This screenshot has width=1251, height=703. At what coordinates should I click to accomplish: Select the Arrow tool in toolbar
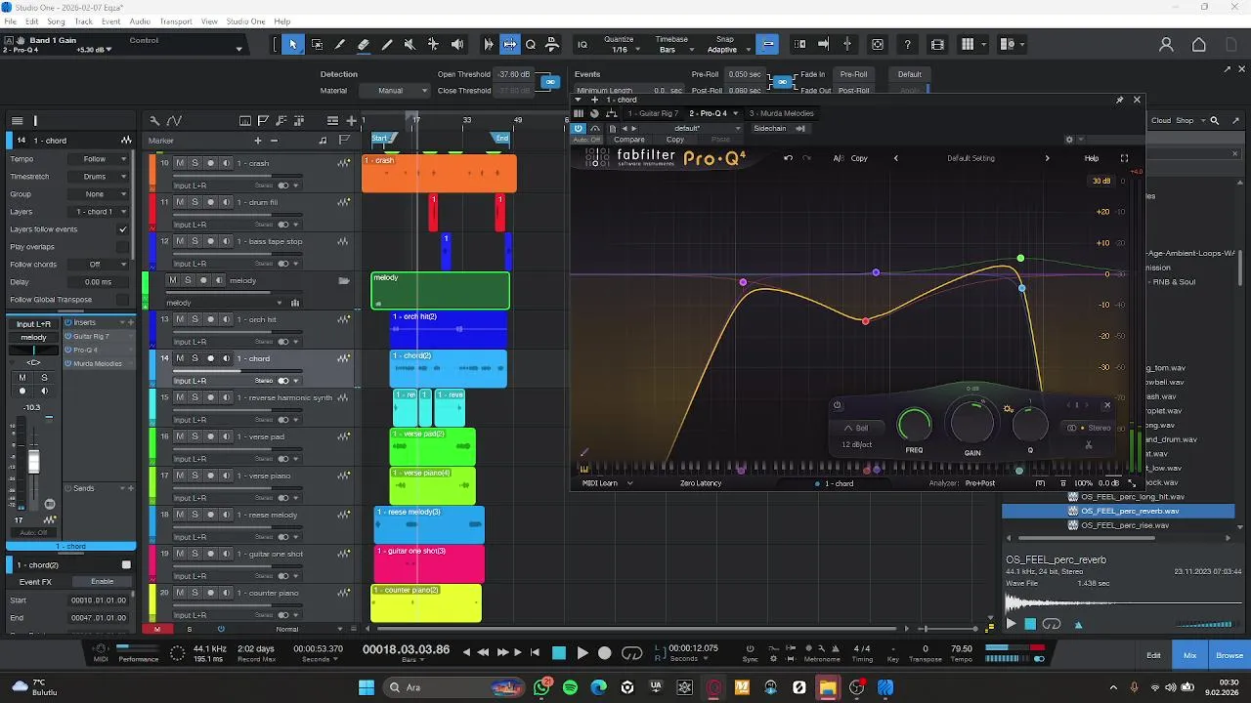point(292,44)
